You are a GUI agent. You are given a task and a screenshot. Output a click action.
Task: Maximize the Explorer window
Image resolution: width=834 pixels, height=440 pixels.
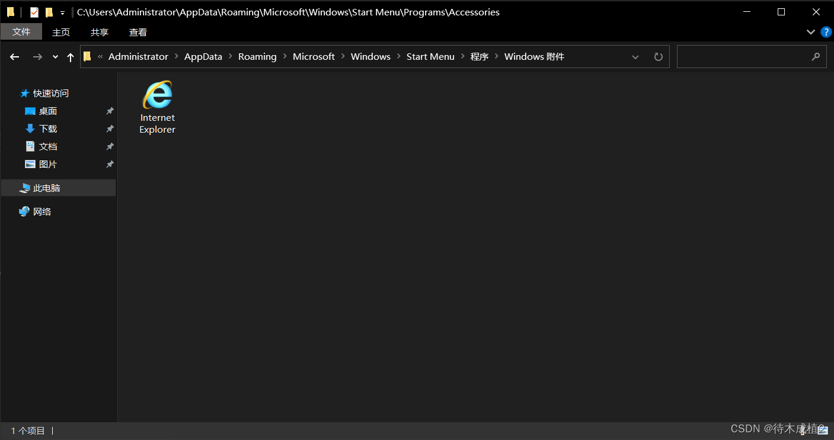[781, 12]
